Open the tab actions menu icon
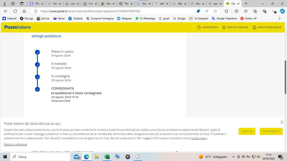This screenshot has height=161, width=287. coord(22,4)
